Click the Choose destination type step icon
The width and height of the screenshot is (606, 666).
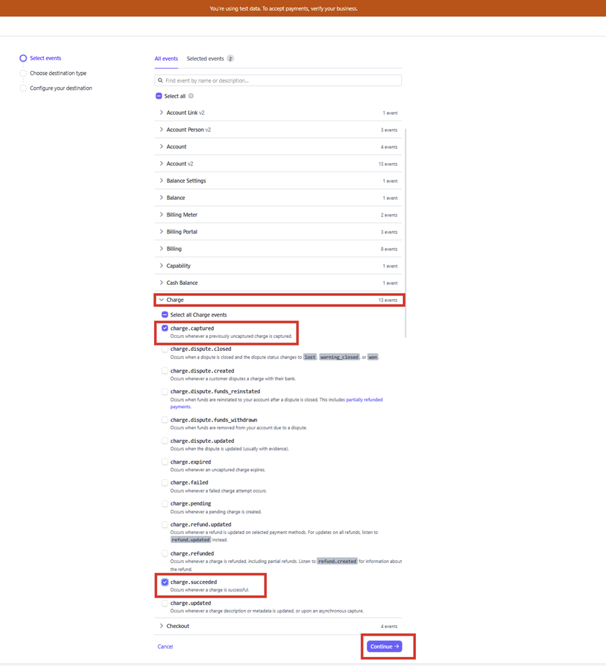point(23,73)
